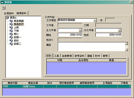Click the icon beside 模具規劃
134x98 pixels.
(x=11, y=21)
